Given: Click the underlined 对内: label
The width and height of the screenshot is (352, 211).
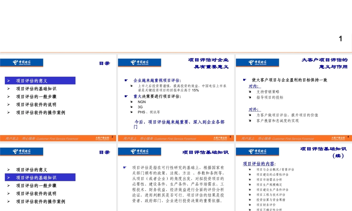Looking at the screenshot, I should click(254, 86).
